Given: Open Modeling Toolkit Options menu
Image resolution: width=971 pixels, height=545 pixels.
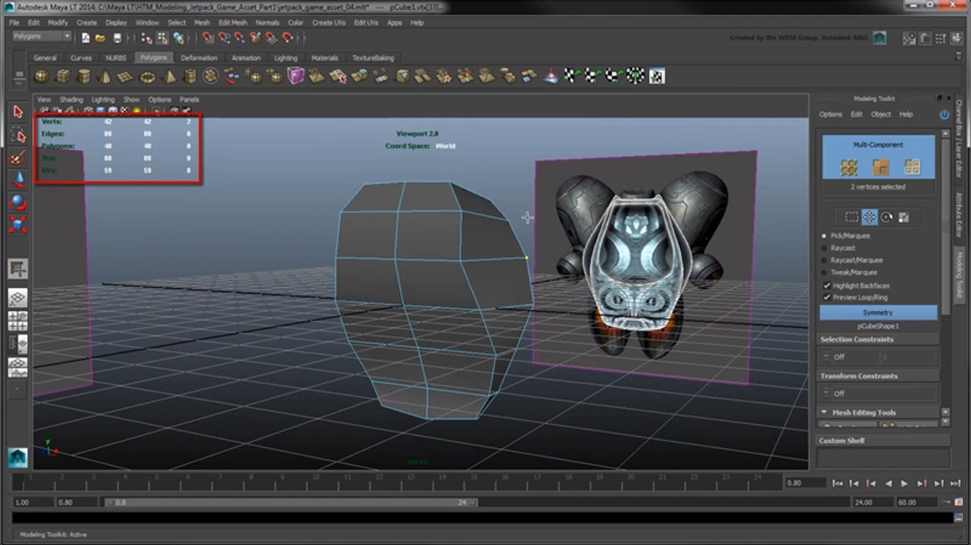Looking at the screenshot, I should point(830,114).
